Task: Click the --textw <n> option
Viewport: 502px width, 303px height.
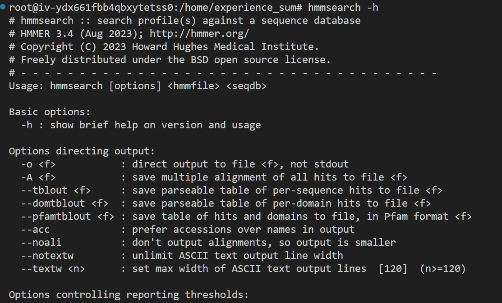Action: click(x=53, y=269)
